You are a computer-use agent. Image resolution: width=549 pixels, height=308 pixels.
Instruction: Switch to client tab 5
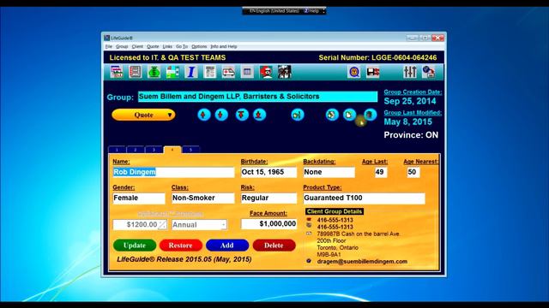[x=190, y=150]
